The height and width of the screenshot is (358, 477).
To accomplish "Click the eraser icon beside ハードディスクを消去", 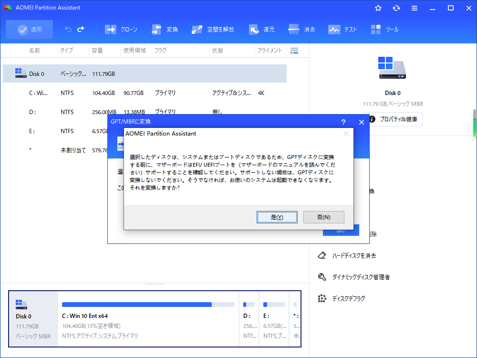I will click(322, 255).
